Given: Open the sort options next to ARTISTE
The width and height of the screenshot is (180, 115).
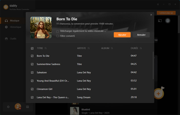Looking at the screenshot, I should 88,48.
